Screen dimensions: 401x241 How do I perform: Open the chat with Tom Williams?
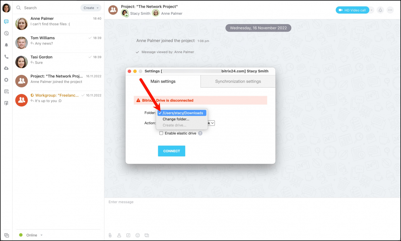(58, 43)
